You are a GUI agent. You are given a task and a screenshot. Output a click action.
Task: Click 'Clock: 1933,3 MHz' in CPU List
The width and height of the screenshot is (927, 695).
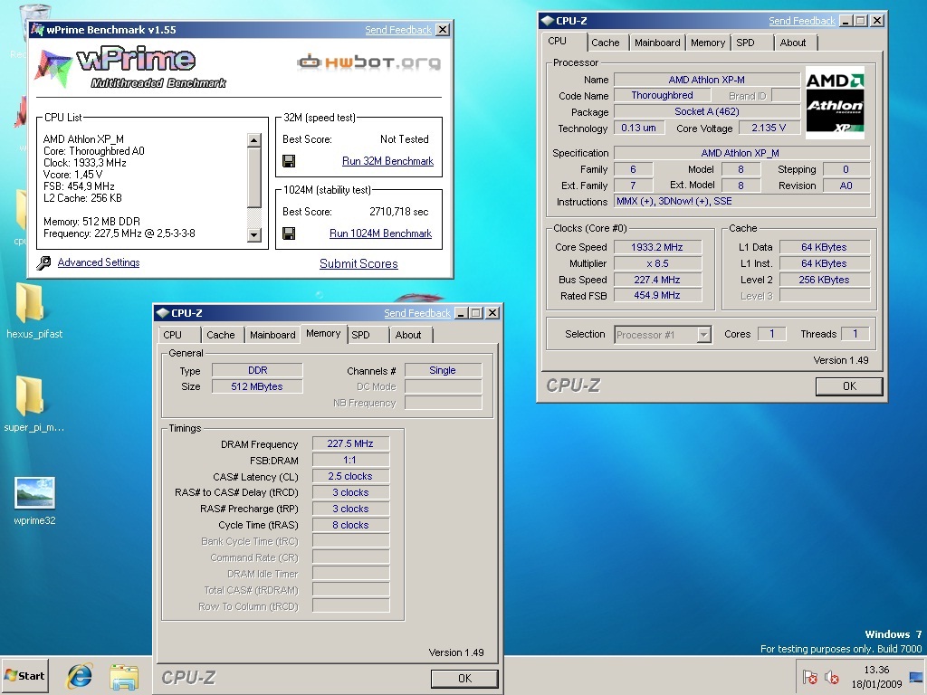pyautogui.click(x=84, y=163)
